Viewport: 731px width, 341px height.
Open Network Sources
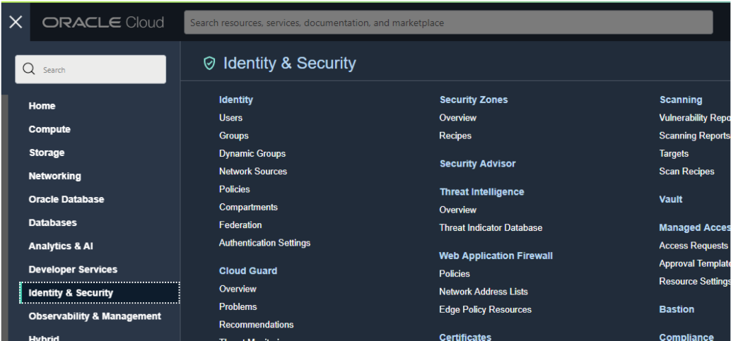253,172
